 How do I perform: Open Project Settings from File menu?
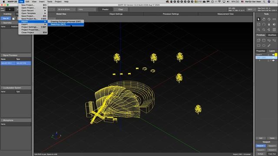click(x=33, y=27)
